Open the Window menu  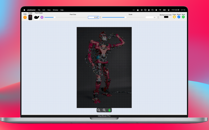tap(55, 10)
